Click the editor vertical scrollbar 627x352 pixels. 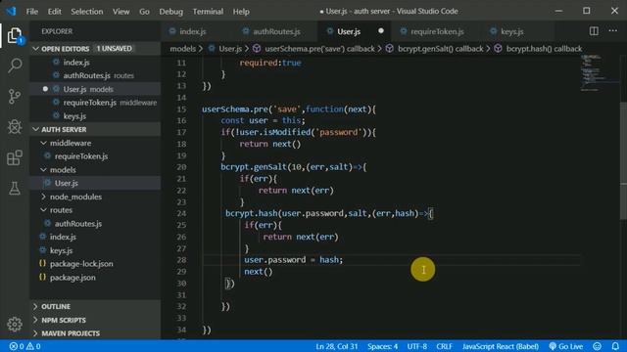(623, 159)
